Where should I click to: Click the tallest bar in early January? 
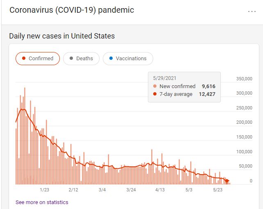25,136
